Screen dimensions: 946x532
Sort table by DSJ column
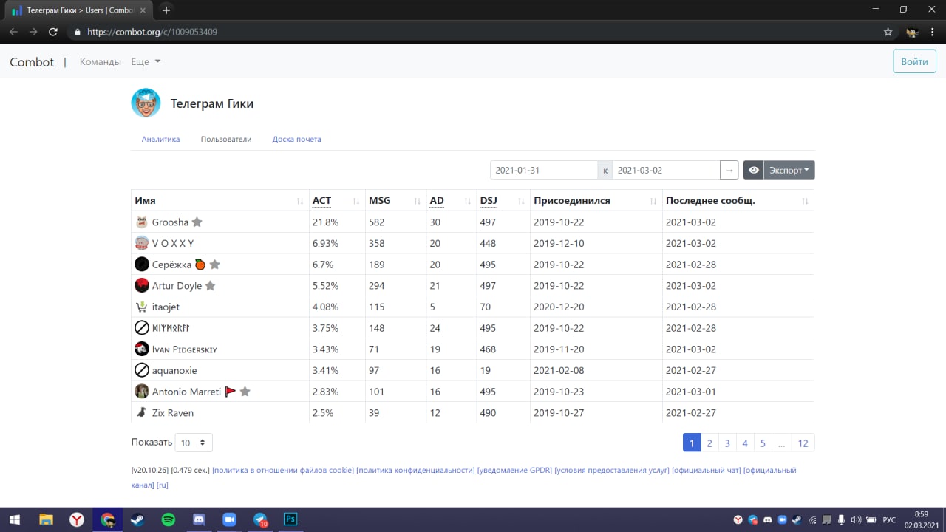click(503, 200)
